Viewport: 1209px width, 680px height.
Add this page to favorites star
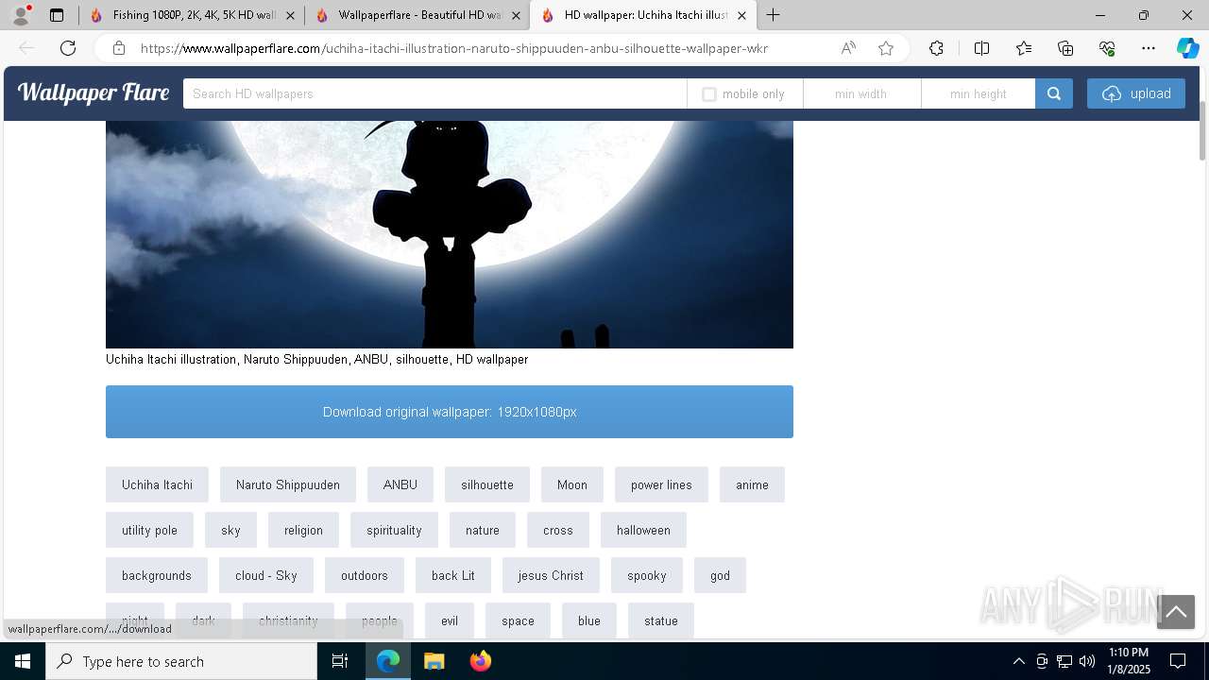[x=886, y=48]
